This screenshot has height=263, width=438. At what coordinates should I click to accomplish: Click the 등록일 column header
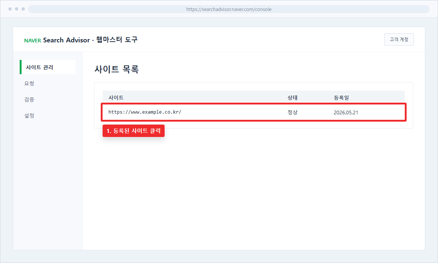tap(341, 98)
